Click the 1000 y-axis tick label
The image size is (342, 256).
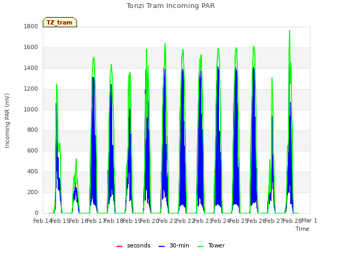click(31, 109)
